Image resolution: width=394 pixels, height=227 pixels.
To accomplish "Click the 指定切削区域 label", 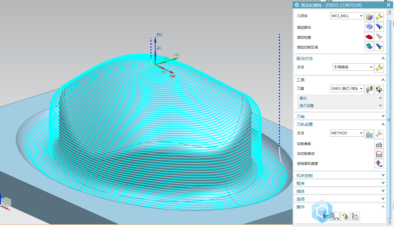I will coord(308,47).
